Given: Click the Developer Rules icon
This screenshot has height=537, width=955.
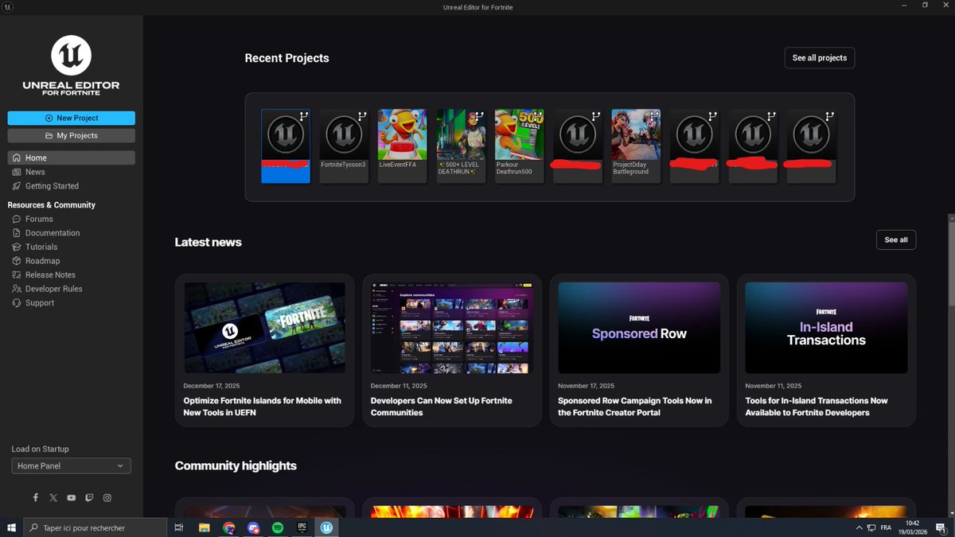Looking at the screenshot, I should tap(18, 289).
